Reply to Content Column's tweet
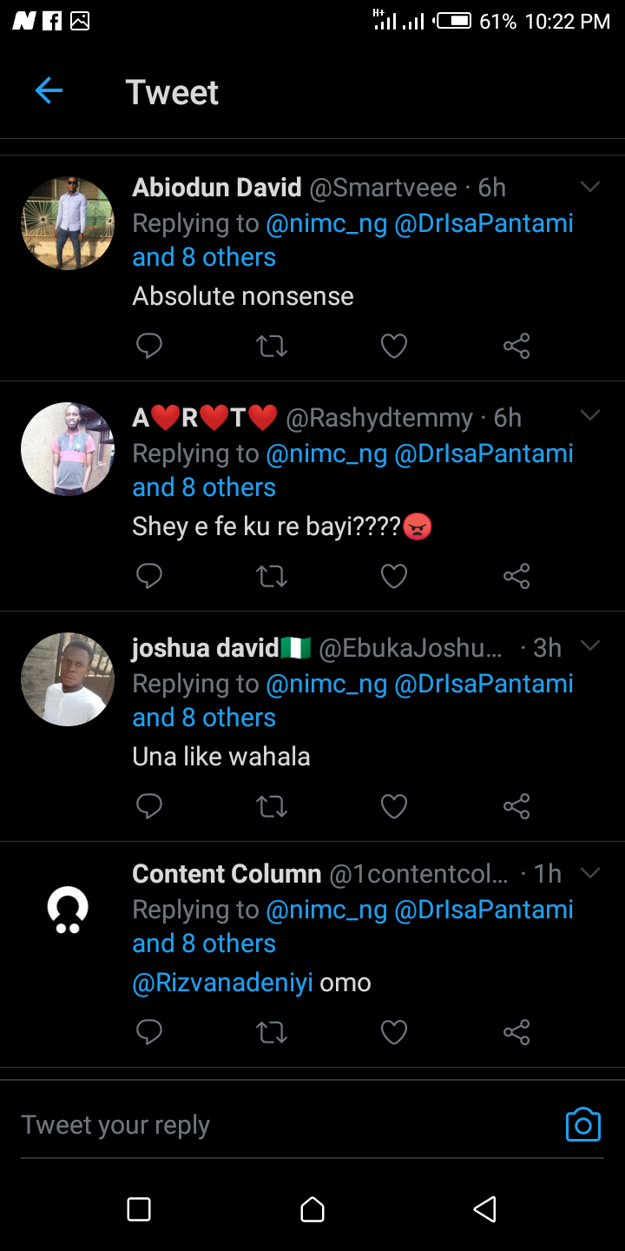This screenshot has height=1251, width=625. coord(149,1032)
